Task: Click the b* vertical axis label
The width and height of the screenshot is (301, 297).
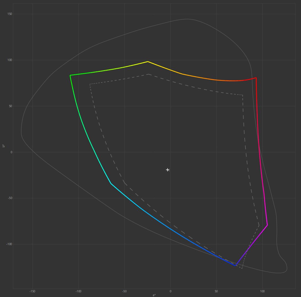Action: click(4, 146)
